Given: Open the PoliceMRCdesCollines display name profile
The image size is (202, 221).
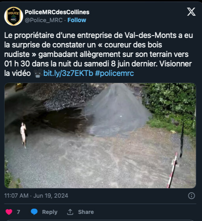Looking at the screenshot, I should [x=57, y=12].
